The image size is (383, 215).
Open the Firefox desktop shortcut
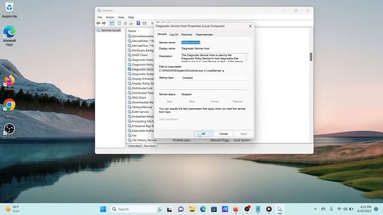(10, 83)
